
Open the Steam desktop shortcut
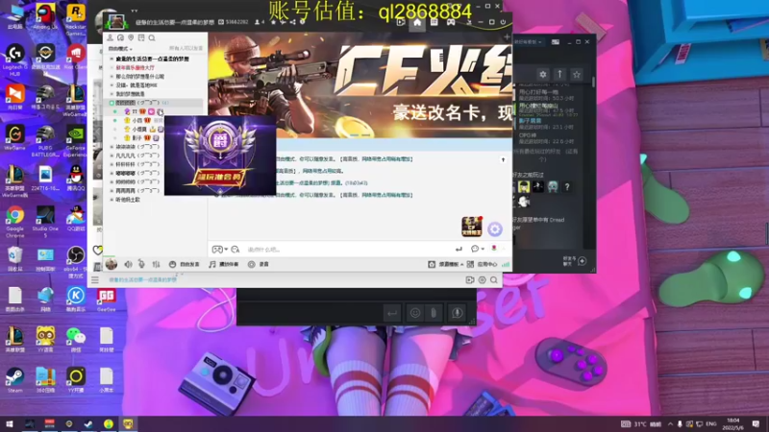pos(14,379)
